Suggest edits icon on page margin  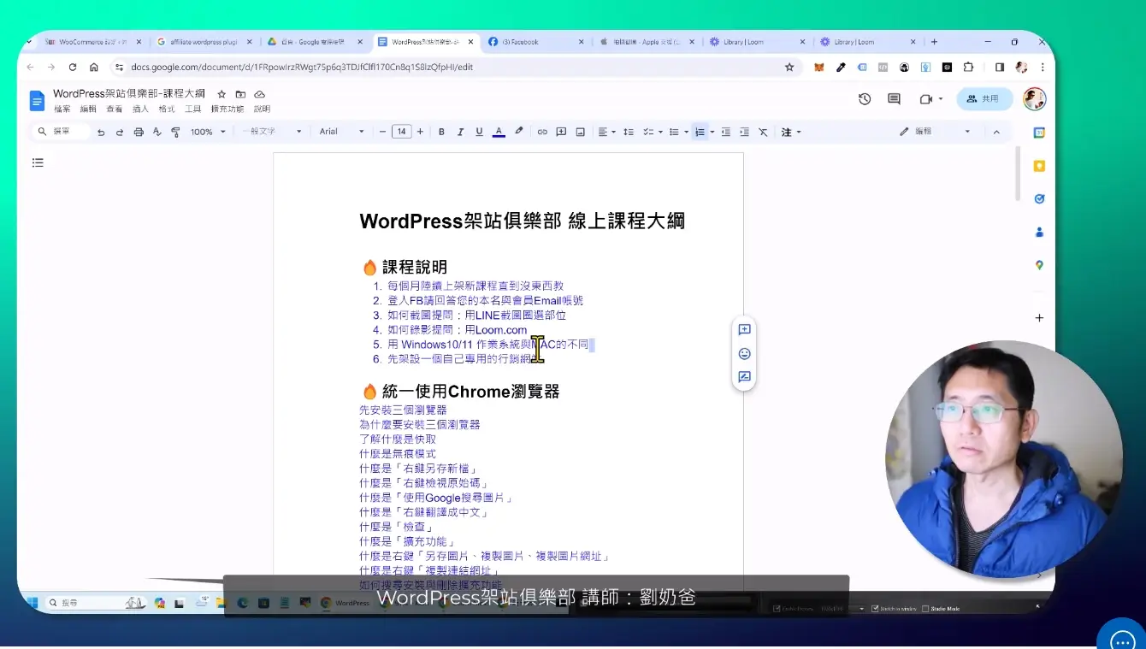pyautogui.click(x=744, y=376)
